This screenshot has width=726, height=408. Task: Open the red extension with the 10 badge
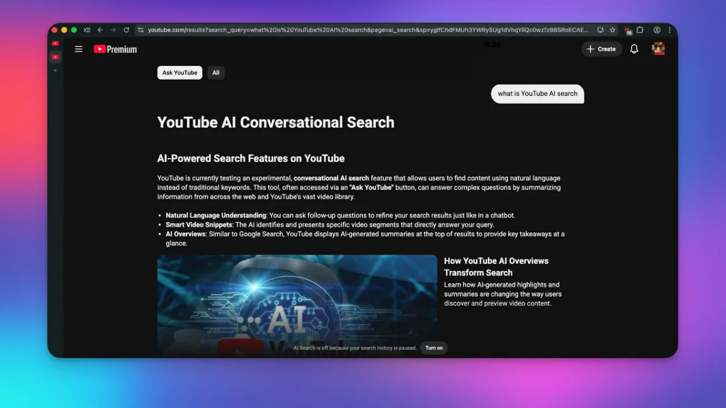coord(628,31)
